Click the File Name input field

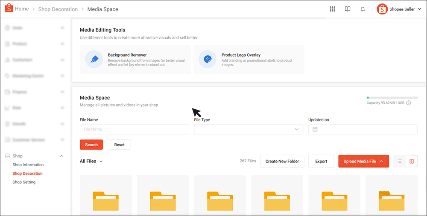point(134,129)
